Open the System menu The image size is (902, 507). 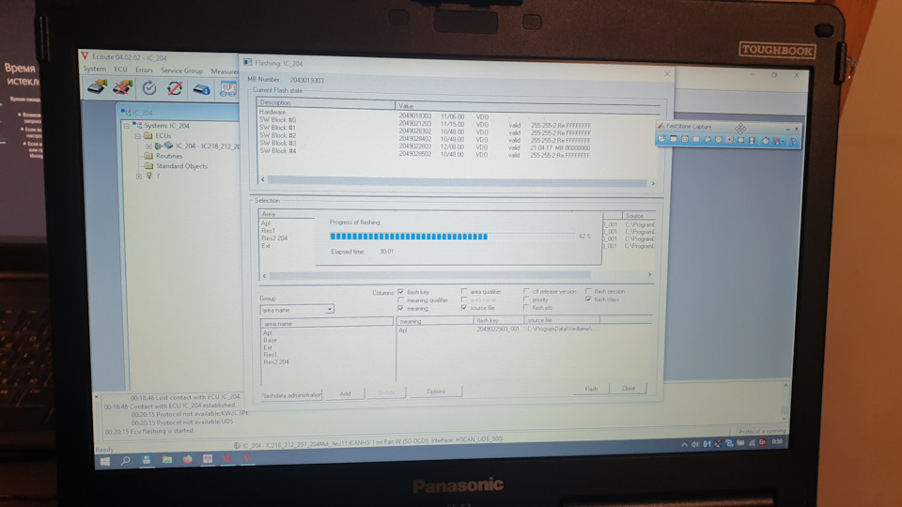[94, 69]
